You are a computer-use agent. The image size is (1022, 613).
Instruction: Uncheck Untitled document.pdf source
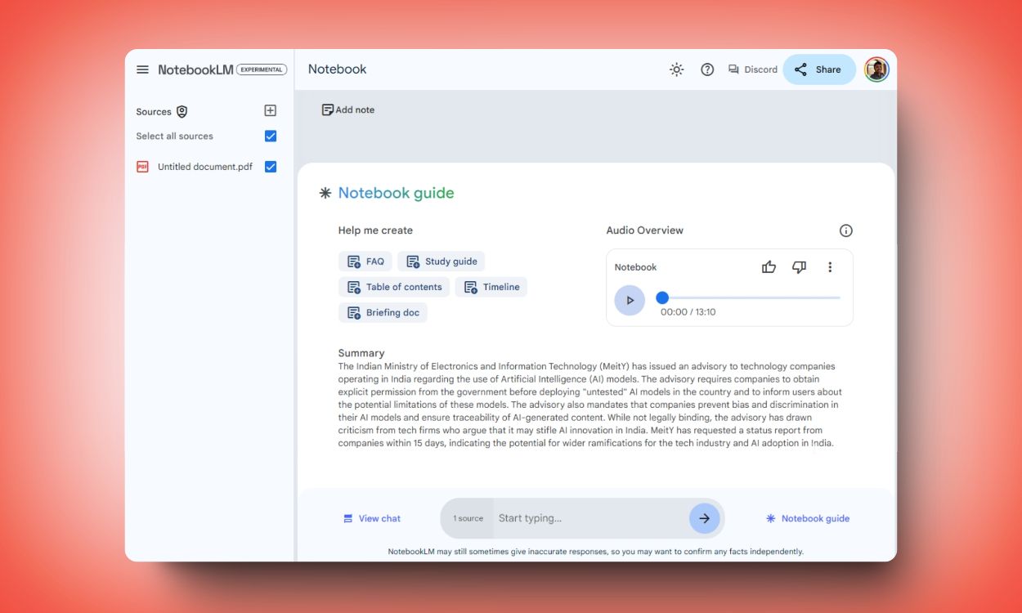(x=271, y=166)
